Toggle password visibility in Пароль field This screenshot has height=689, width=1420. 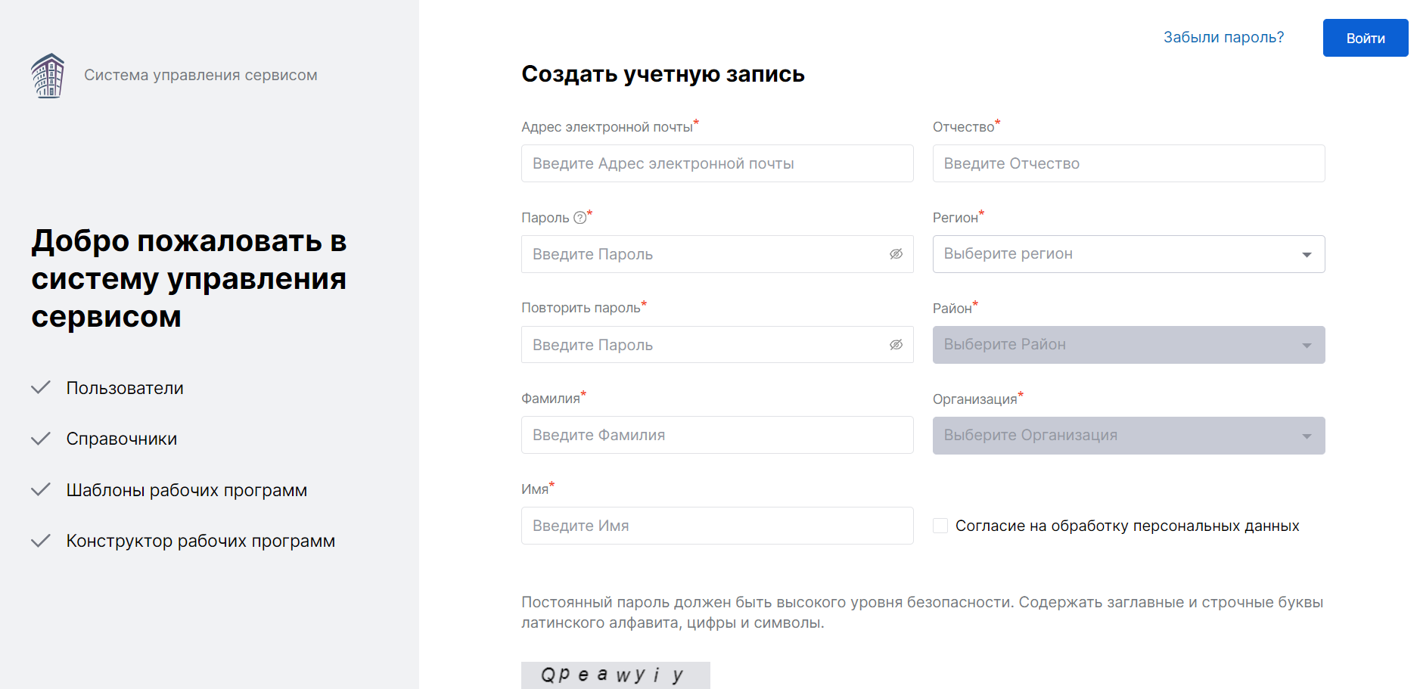(x=896, y=254)
